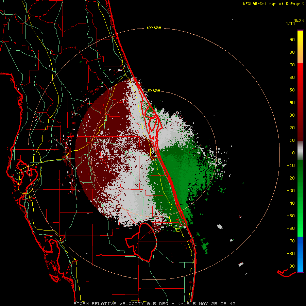Click the 100 NMI range ring label
The width and height of the screenshot is (306, 306).
pos(154,28)
